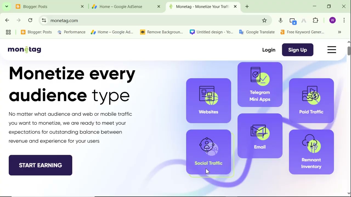Click the Login link
351x197 pixels.
(269, 50)
